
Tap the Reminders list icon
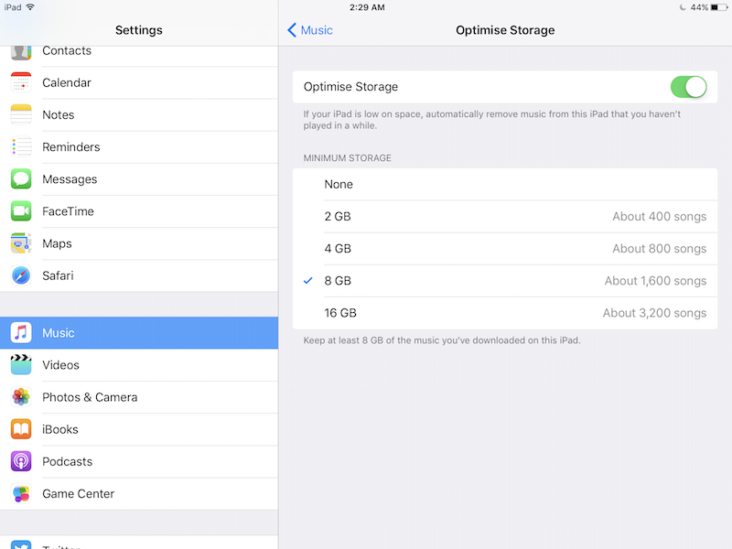tap(21, 147)
